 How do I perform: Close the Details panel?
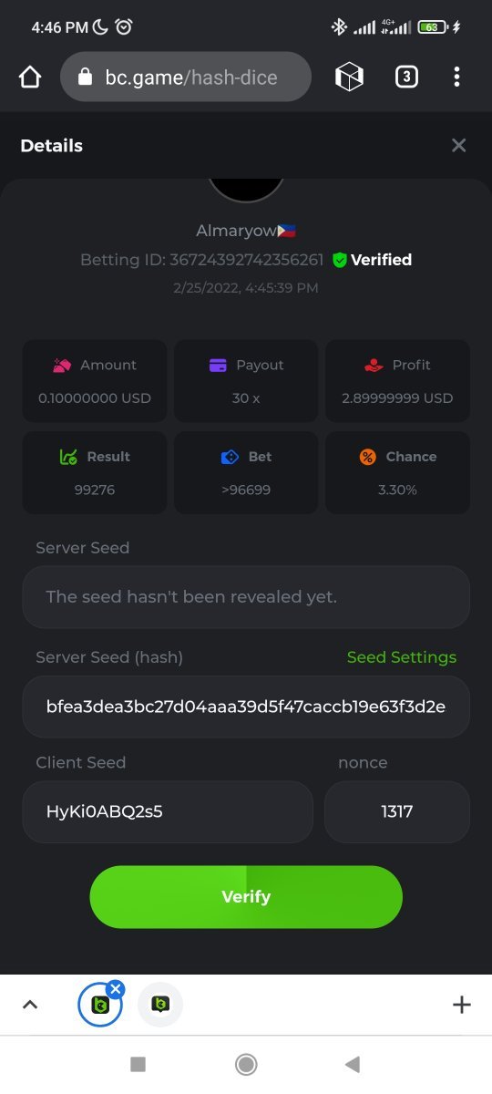click(459, 145)
